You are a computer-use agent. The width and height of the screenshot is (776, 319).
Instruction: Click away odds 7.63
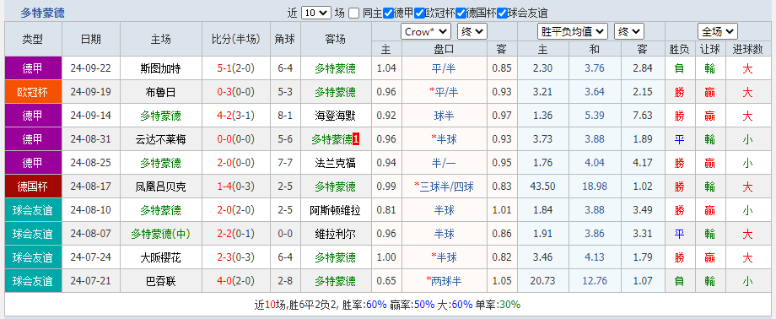tap(643, 116)
